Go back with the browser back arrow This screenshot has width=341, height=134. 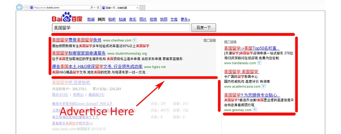(19, 7)
